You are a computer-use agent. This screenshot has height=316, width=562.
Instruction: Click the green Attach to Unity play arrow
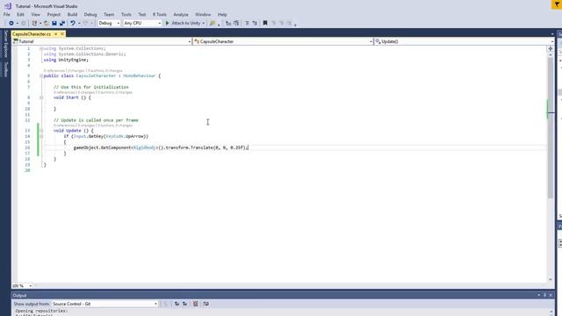[x=167, y=23]
